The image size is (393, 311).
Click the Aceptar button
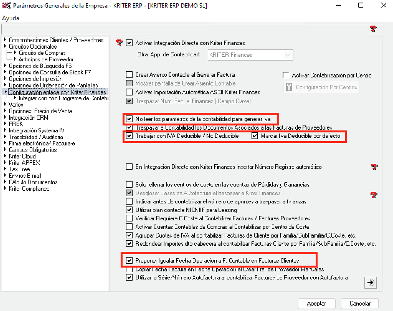(x=316, y=304)
